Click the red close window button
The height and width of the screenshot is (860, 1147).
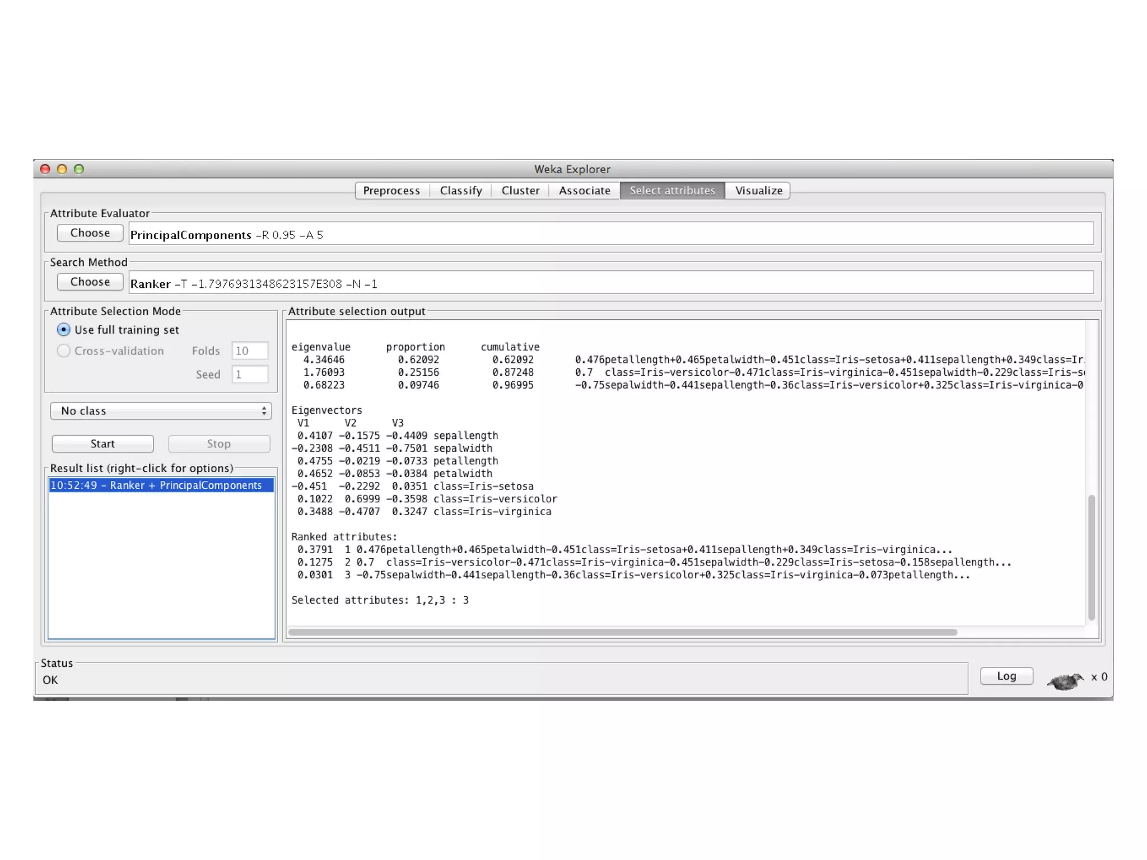click(x=45, y=169)
